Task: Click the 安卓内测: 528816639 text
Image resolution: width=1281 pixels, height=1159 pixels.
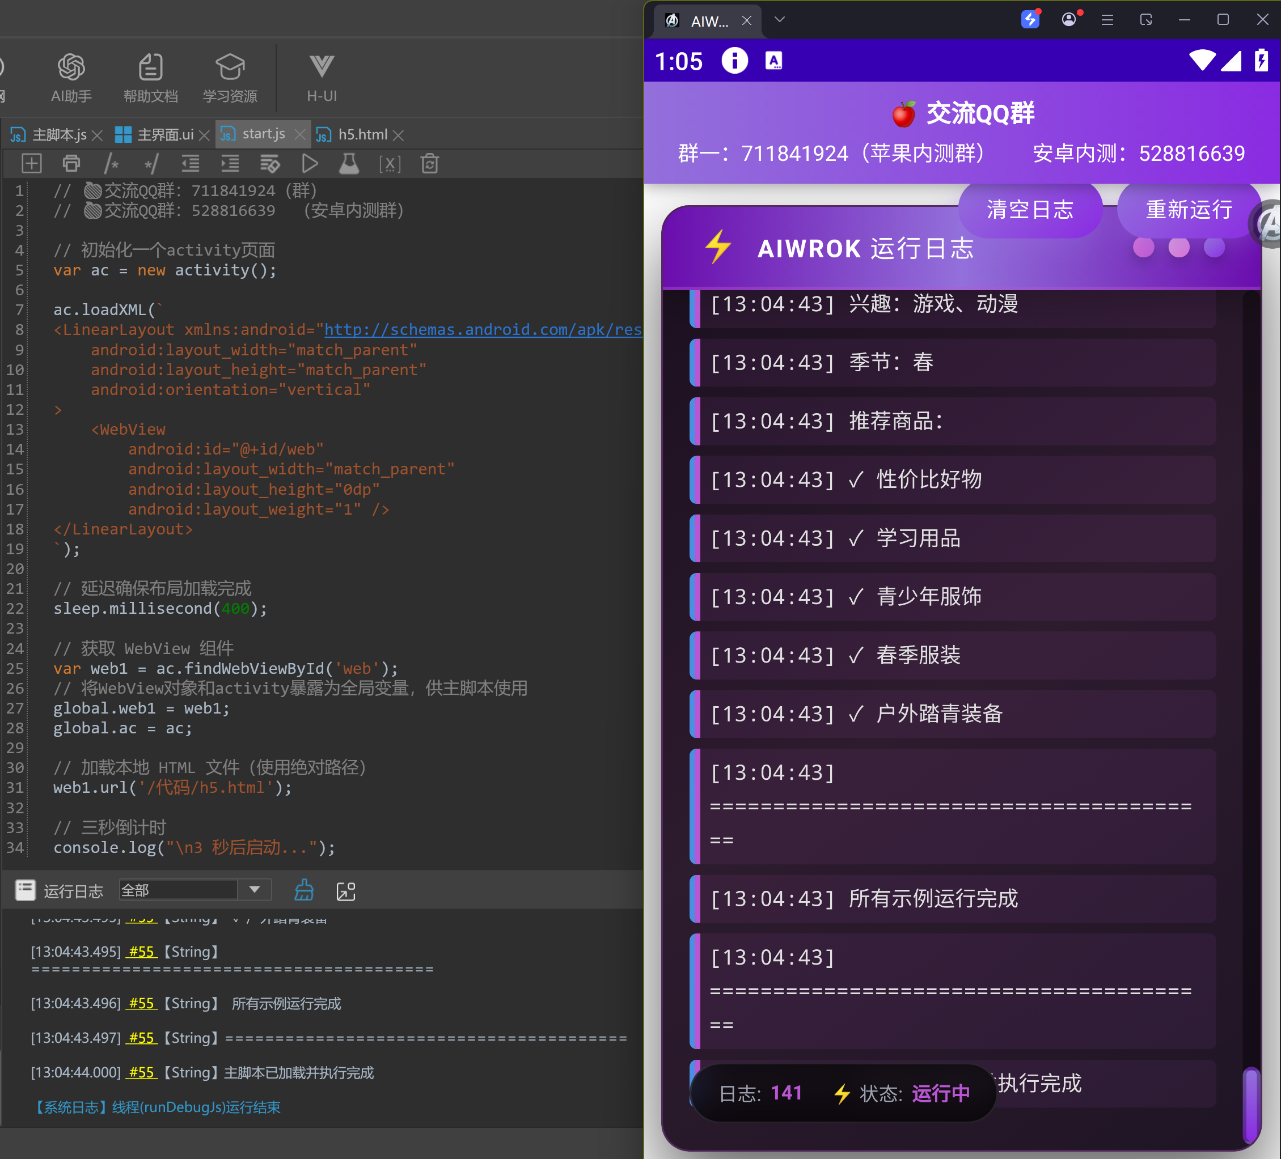Action: point(1139,154)
